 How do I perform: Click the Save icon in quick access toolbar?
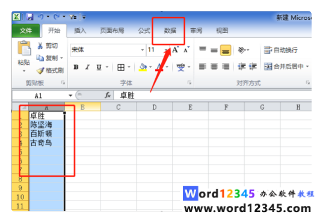[x=29, y=17]
